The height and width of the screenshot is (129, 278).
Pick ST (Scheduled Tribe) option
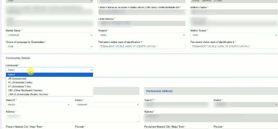click(49, 87)
